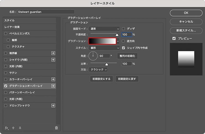The height and width of the screenshot is (134, 205).
Task: Click the plus icon beside 境界線
Action: point(53,53)
